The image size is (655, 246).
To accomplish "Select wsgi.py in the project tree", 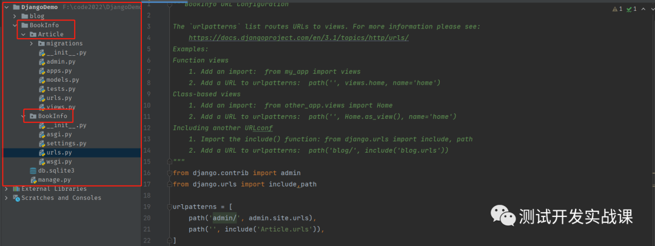I will coord(59,162).
